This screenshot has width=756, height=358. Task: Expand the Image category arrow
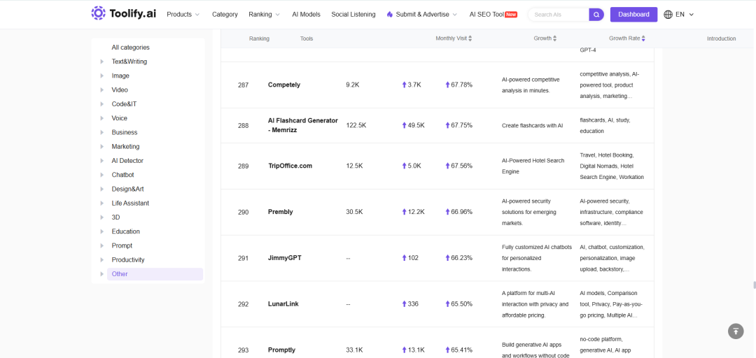(101, 76)
